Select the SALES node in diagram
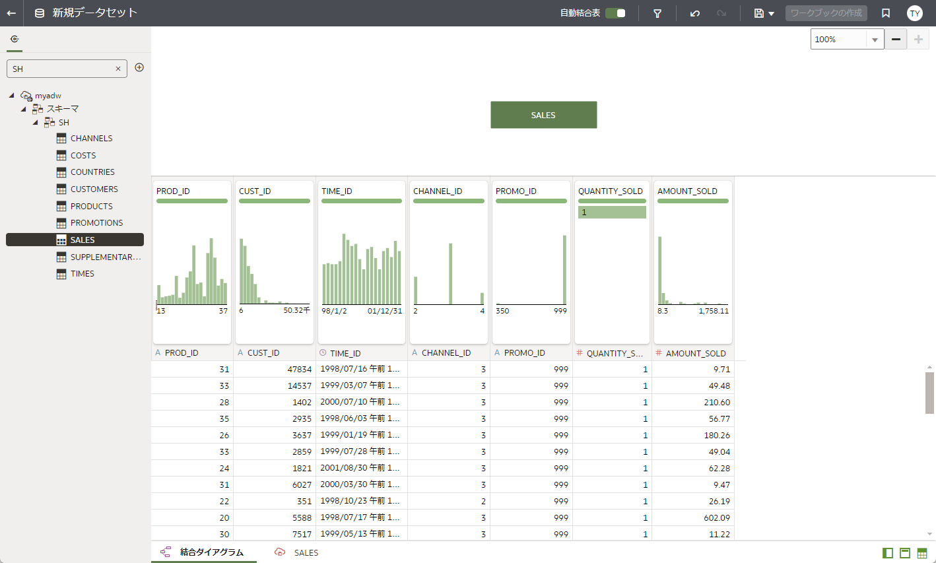The height and width of the screenshot is (563, 936). (544, 115)
